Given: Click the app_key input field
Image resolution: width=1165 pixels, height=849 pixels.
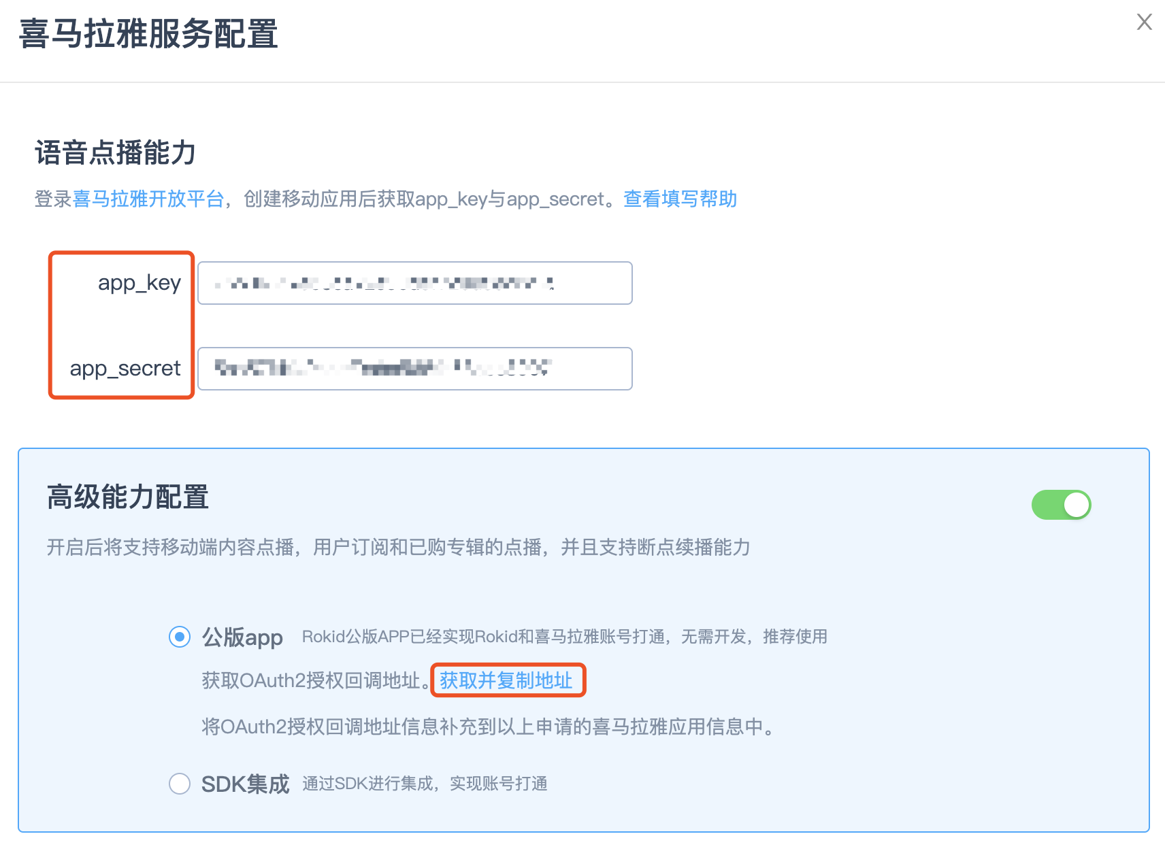Looking at the screenshot, I should click(415, 283).
